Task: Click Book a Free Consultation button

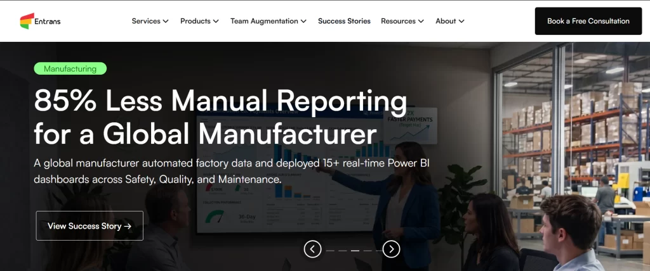Action: 588,21
